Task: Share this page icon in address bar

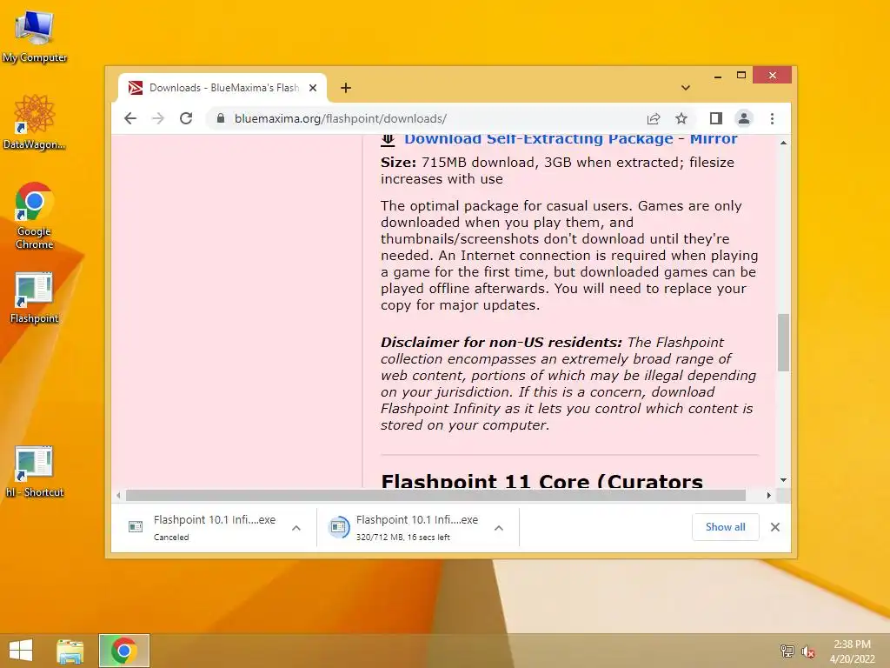Action: pos(654,118)
